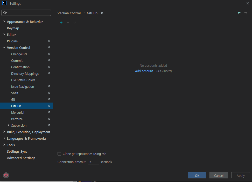Click the project icon on Shelf row
The width and height of the screenshot is (252, 182).
click(x=49, y=93)
